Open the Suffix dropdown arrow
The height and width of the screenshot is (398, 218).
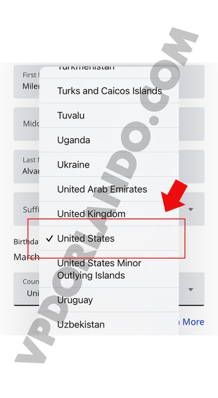point(191,209)
